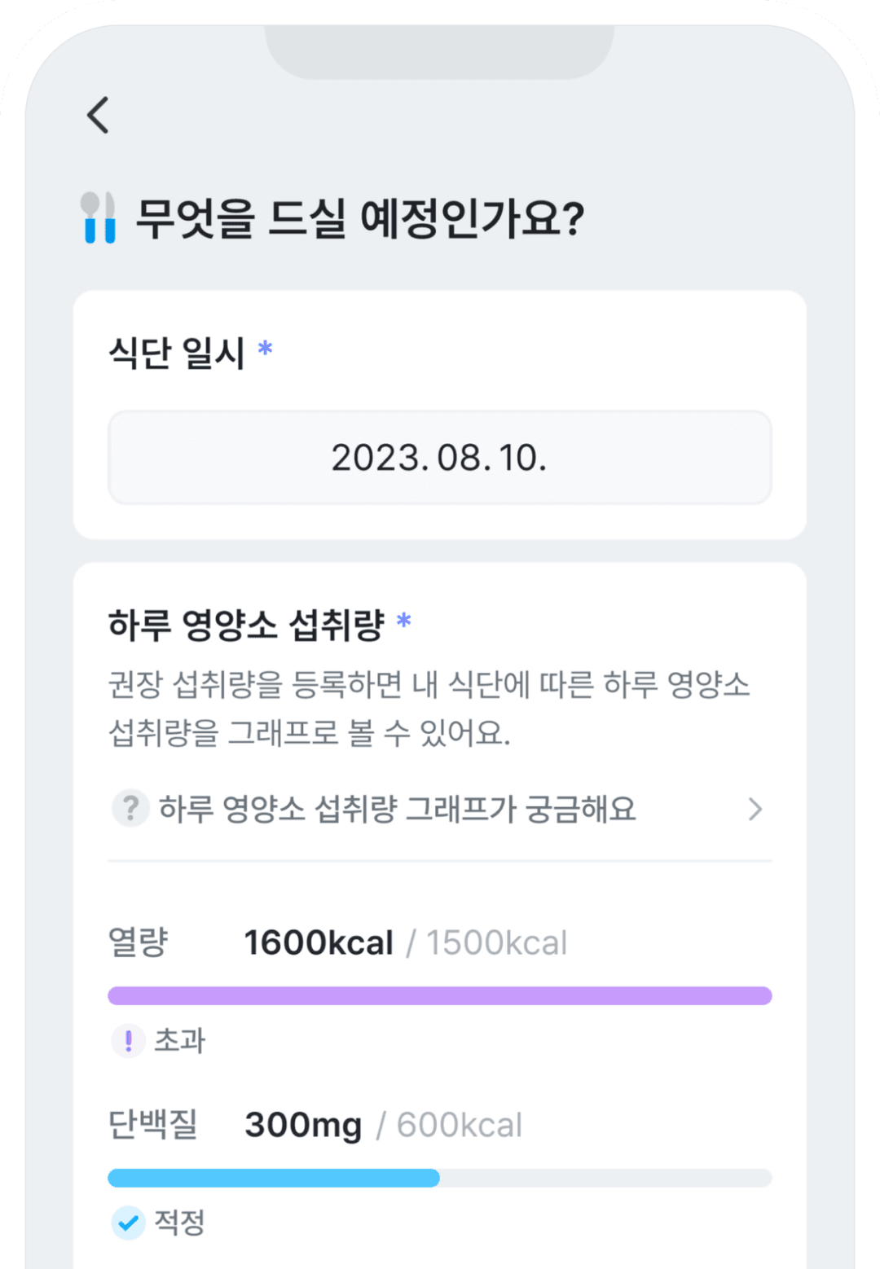
Task: Expand nutrient graph info with right chevron
Action: point(755,809)
